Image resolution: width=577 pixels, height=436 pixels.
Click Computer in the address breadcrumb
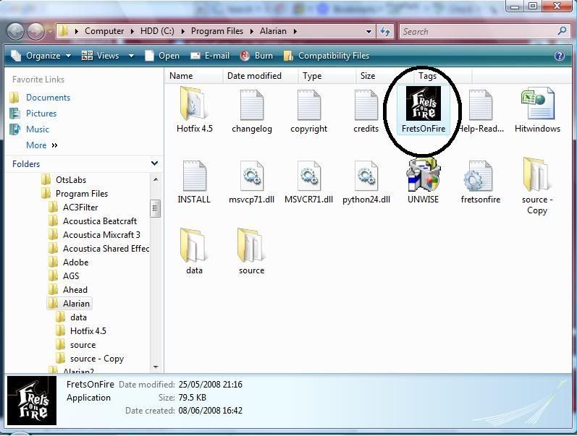[x=104, y=31]
